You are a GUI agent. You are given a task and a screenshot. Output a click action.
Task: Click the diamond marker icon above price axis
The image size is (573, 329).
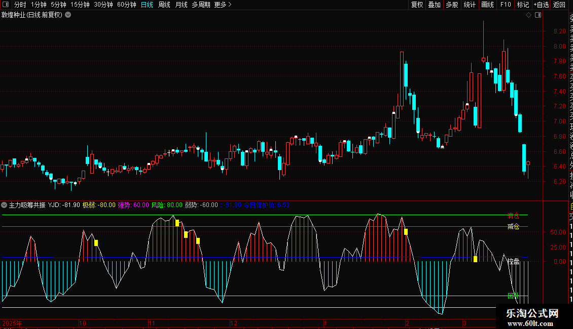click(529, 15)
